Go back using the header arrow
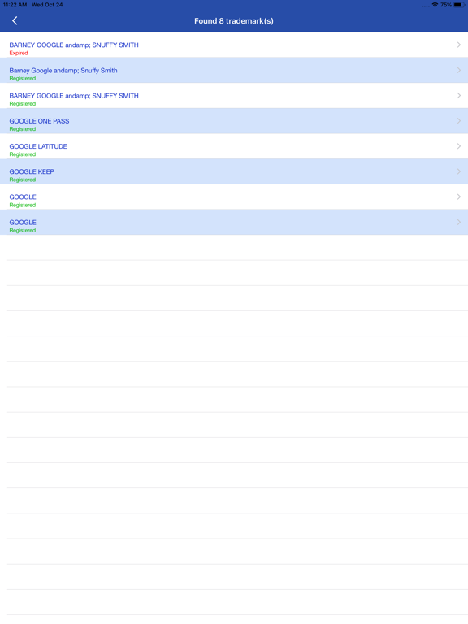This screenshot has width=468, height=624. coord(15,20)
